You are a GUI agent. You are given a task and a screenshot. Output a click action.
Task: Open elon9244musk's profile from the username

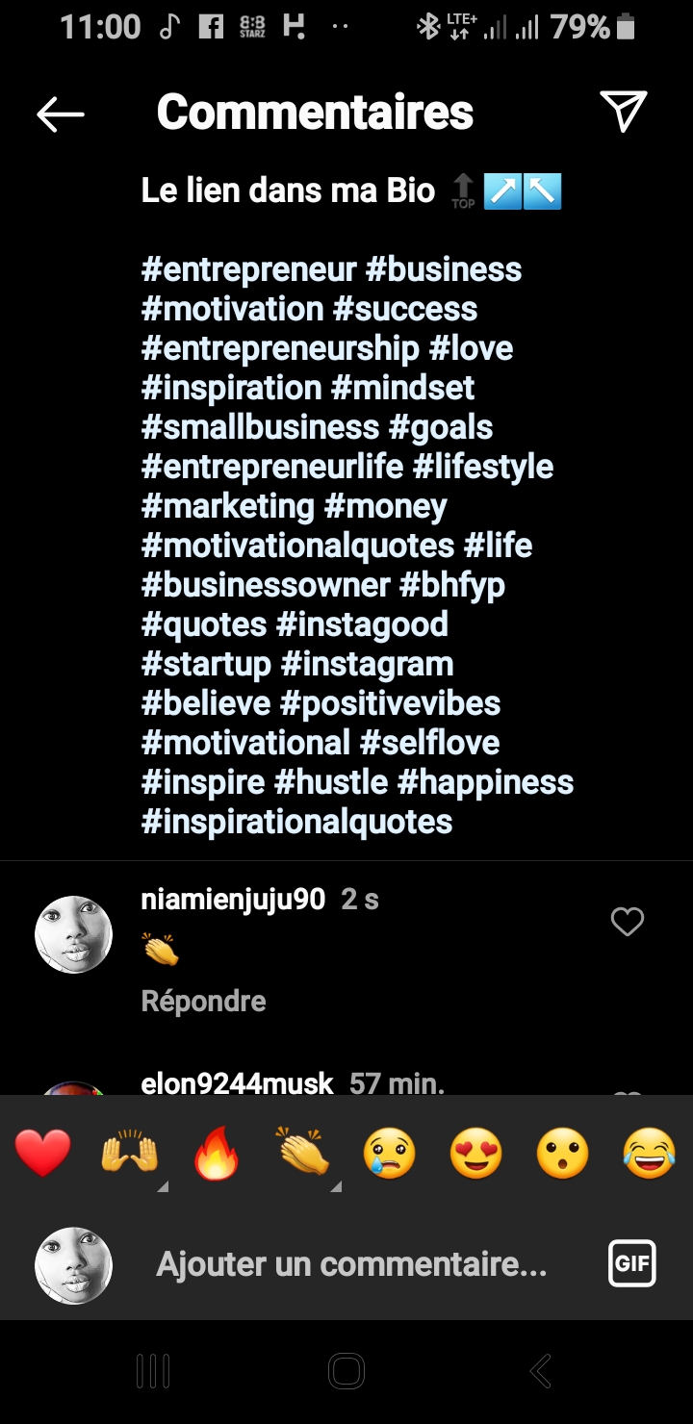(237, 1084)
